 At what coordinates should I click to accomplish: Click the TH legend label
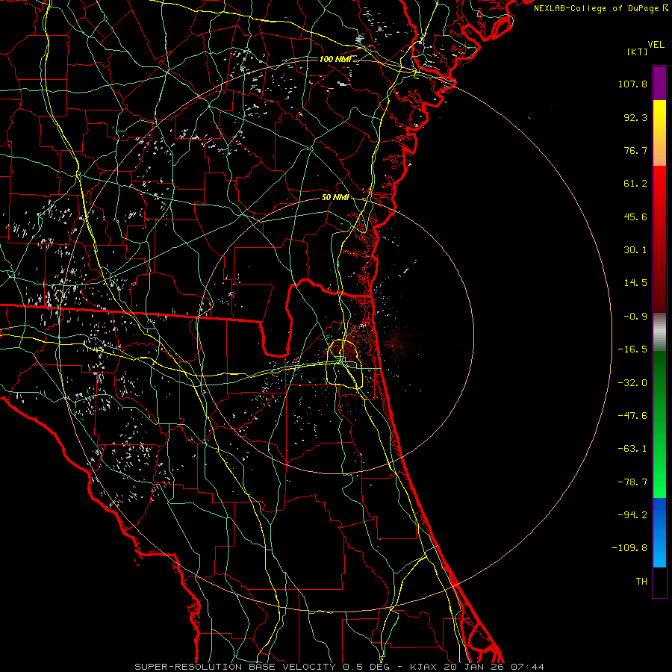641,582
